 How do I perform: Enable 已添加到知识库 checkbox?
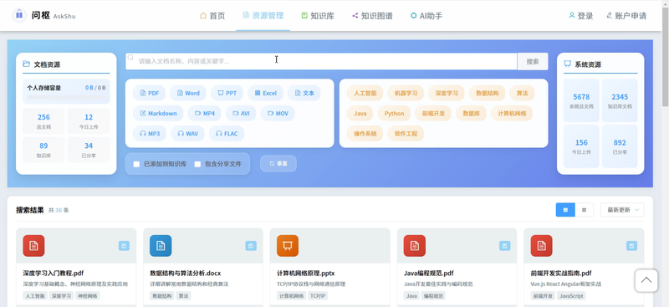(136, 164)
